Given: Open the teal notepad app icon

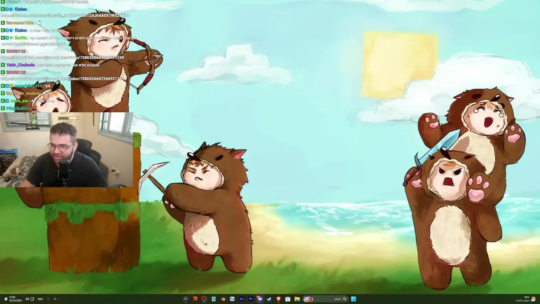Looking at the screenshot, I should pos(213,299).
